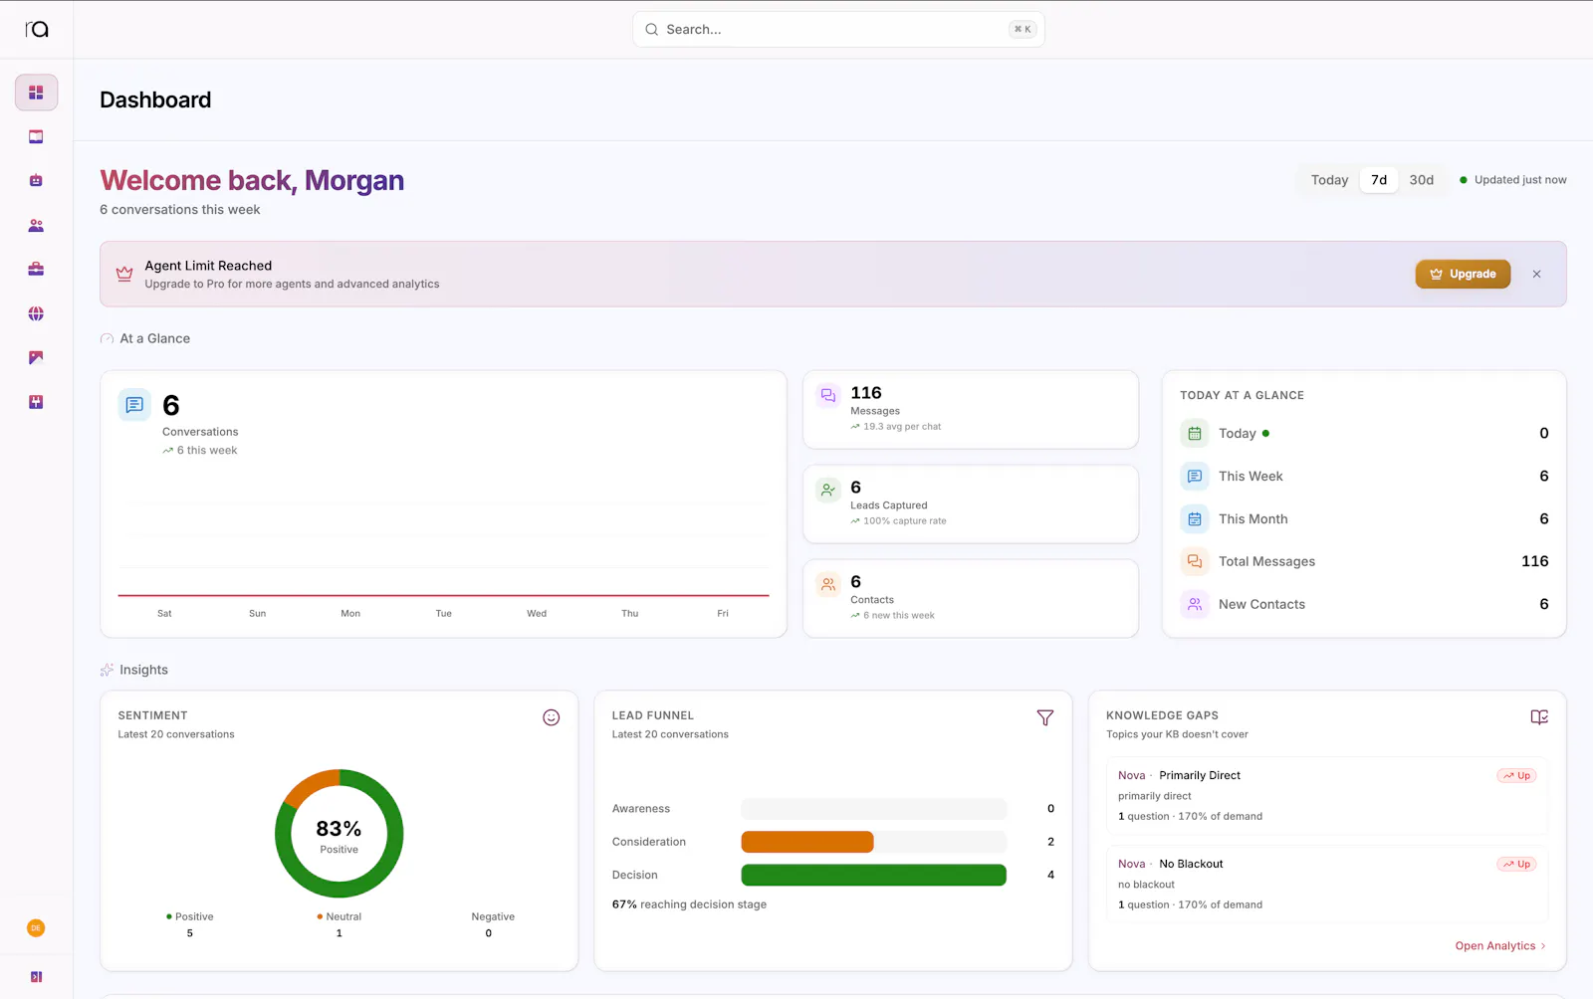Open the No Blackout knowledge gap
Viewport: 1593px width, 999px height.
click(x=1327, y=884)
